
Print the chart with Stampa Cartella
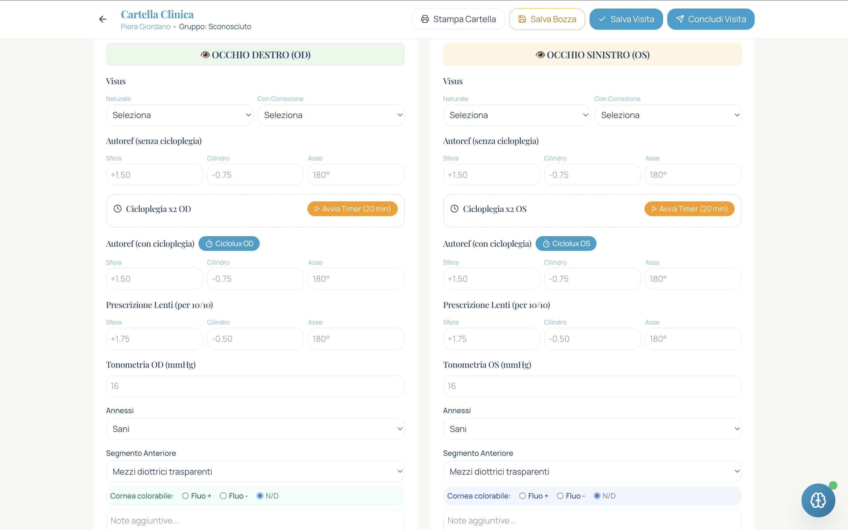pos(458,19)
